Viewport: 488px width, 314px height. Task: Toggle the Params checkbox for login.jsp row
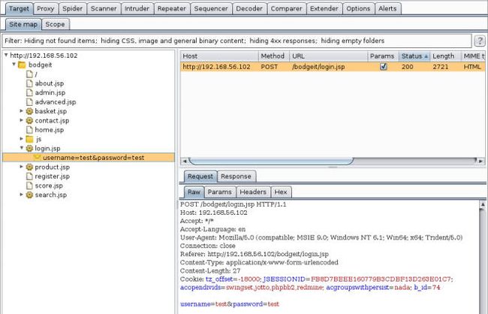[384, 66]
